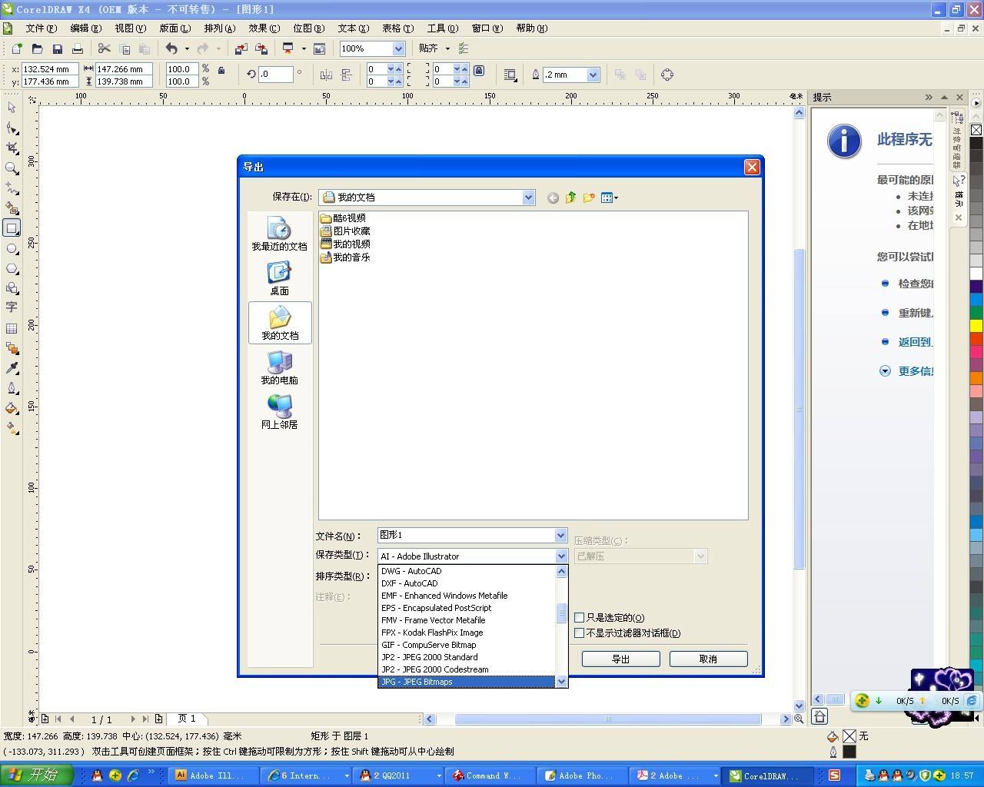Image resolution: width=984 pixels, height=787 pixels.
Task: Select the 图片收藏 folder in file list
Action: [345, 231]
